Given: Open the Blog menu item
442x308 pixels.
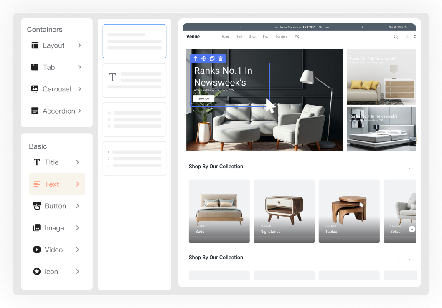Looking at the screenshot, I should click(266, 37).
